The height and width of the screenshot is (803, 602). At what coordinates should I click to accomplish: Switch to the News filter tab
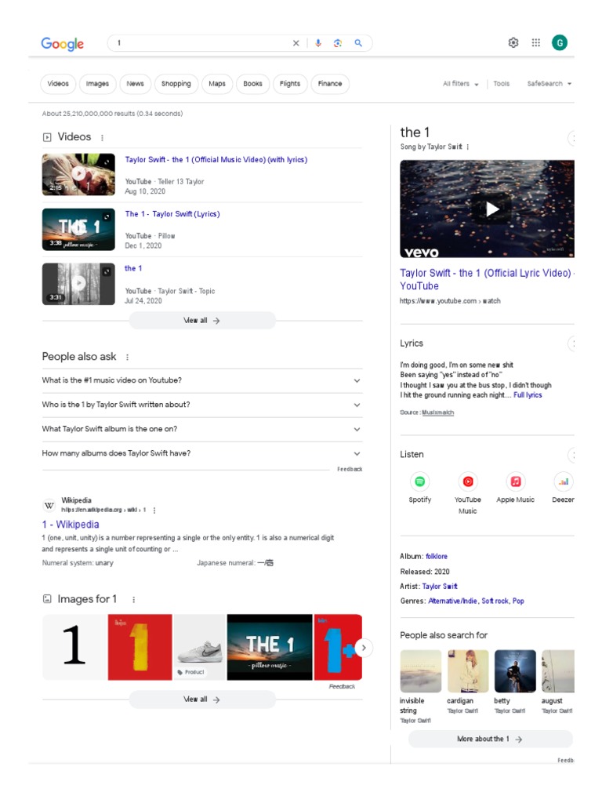tap(135, 83)
